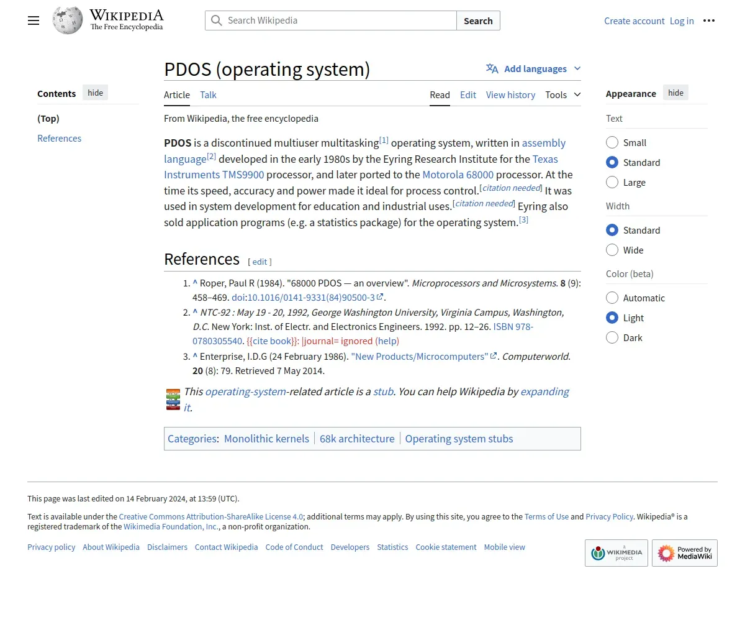Open Contact Wikipedia footer link
The image size is (745, 622).
226,547
